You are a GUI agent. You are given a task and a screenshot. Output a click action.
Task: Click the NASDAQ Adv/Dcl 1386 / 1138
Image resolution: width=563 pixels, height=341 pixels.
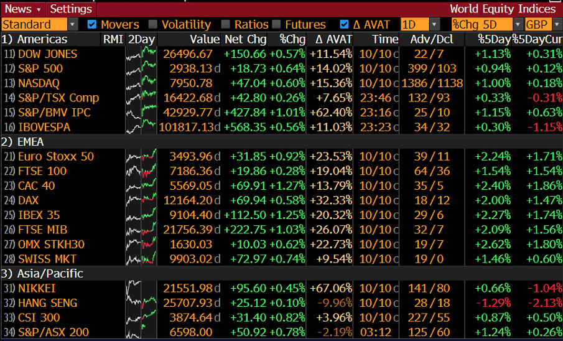pos(432,83)
